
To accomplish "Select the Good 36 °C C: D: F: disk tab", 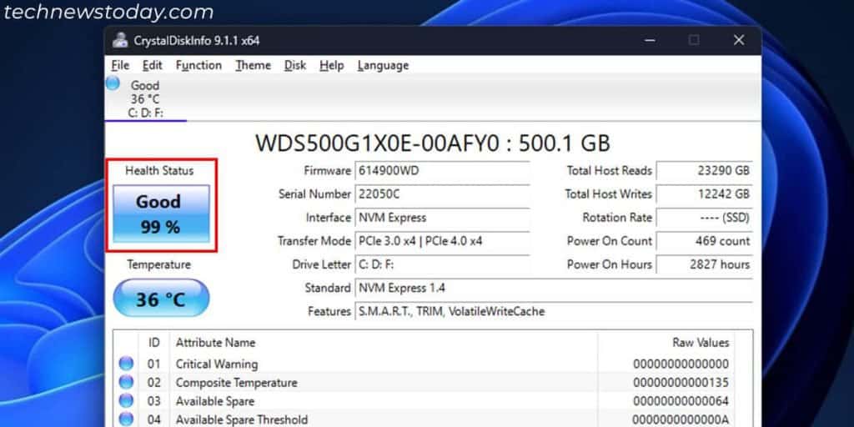I will (x=145, y=98).
